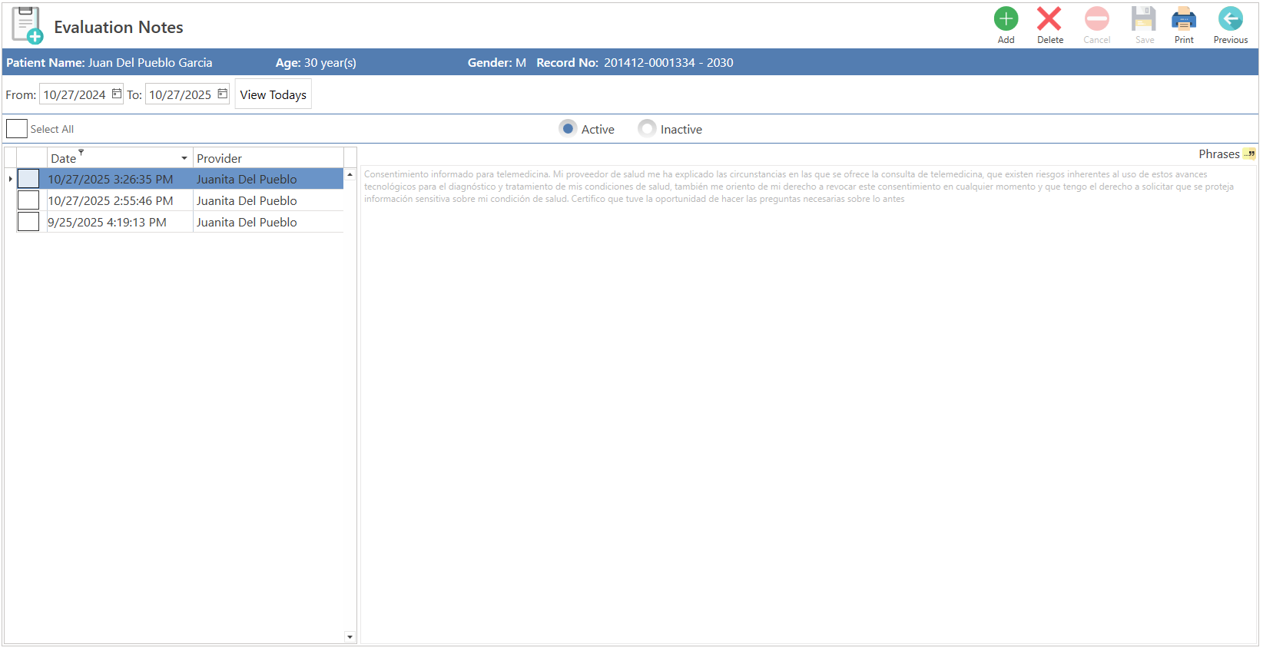The height and width of the screenshot is (651, 1263).
Task: Click Juanita Del Pueblo in the 3:26:35 PM row
Action: click(x=247, y=179)
